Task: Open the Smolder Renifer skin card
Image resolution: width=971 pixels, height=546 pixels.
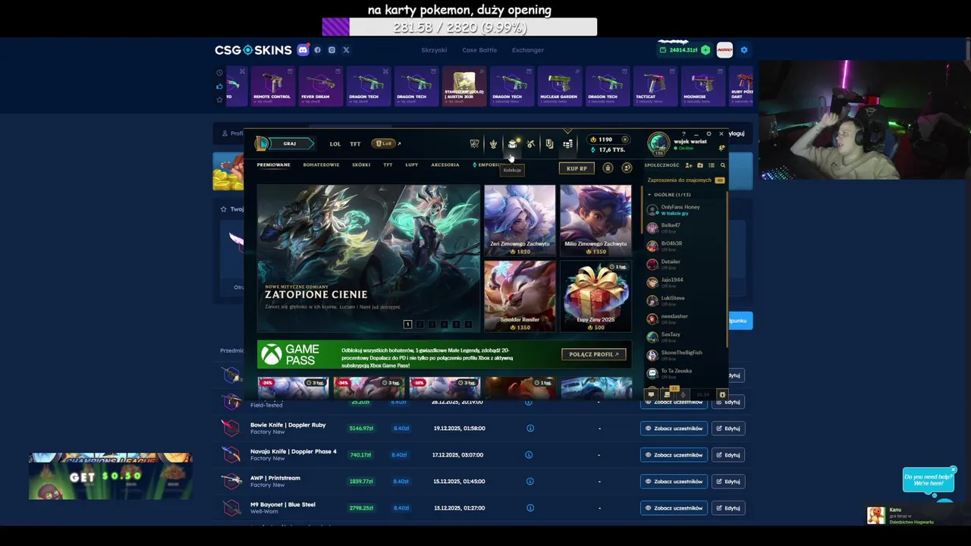Action: [520, 297]
